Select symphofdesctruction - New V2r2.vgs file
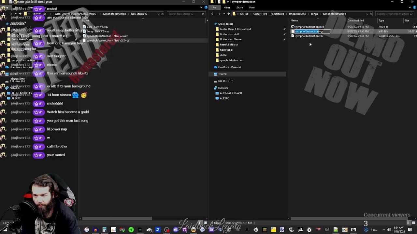The width and height of the screenshot is (417, 234). pos(108,41)
